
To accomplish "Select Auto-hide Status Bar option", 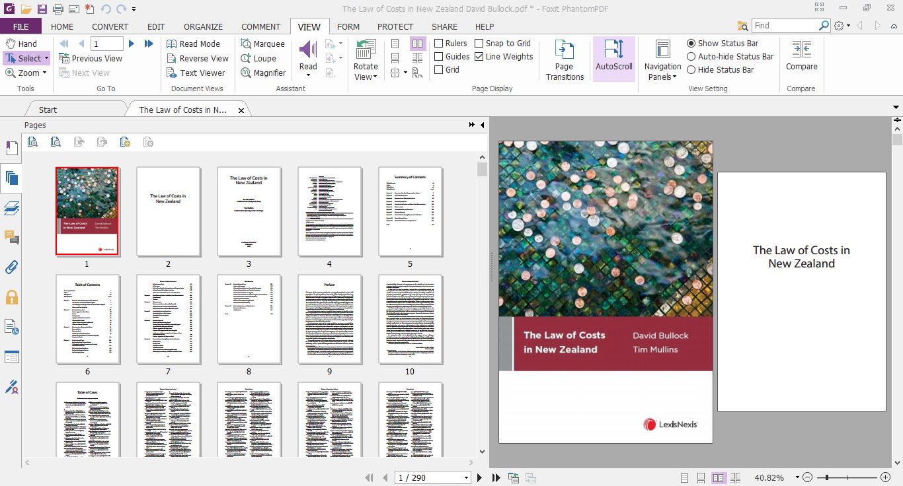I will tap(730, 56).
